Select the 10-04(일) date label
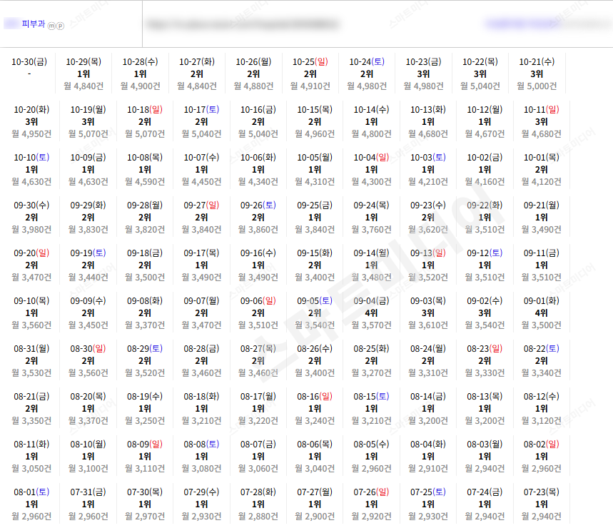 (x=371, y=157)
